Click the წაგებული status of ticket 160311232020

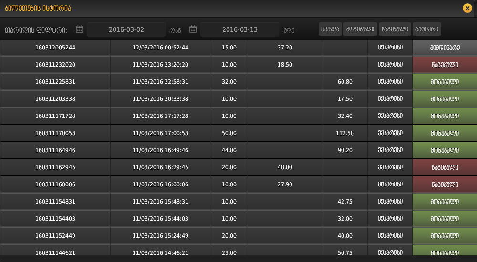tap(445, 65)
